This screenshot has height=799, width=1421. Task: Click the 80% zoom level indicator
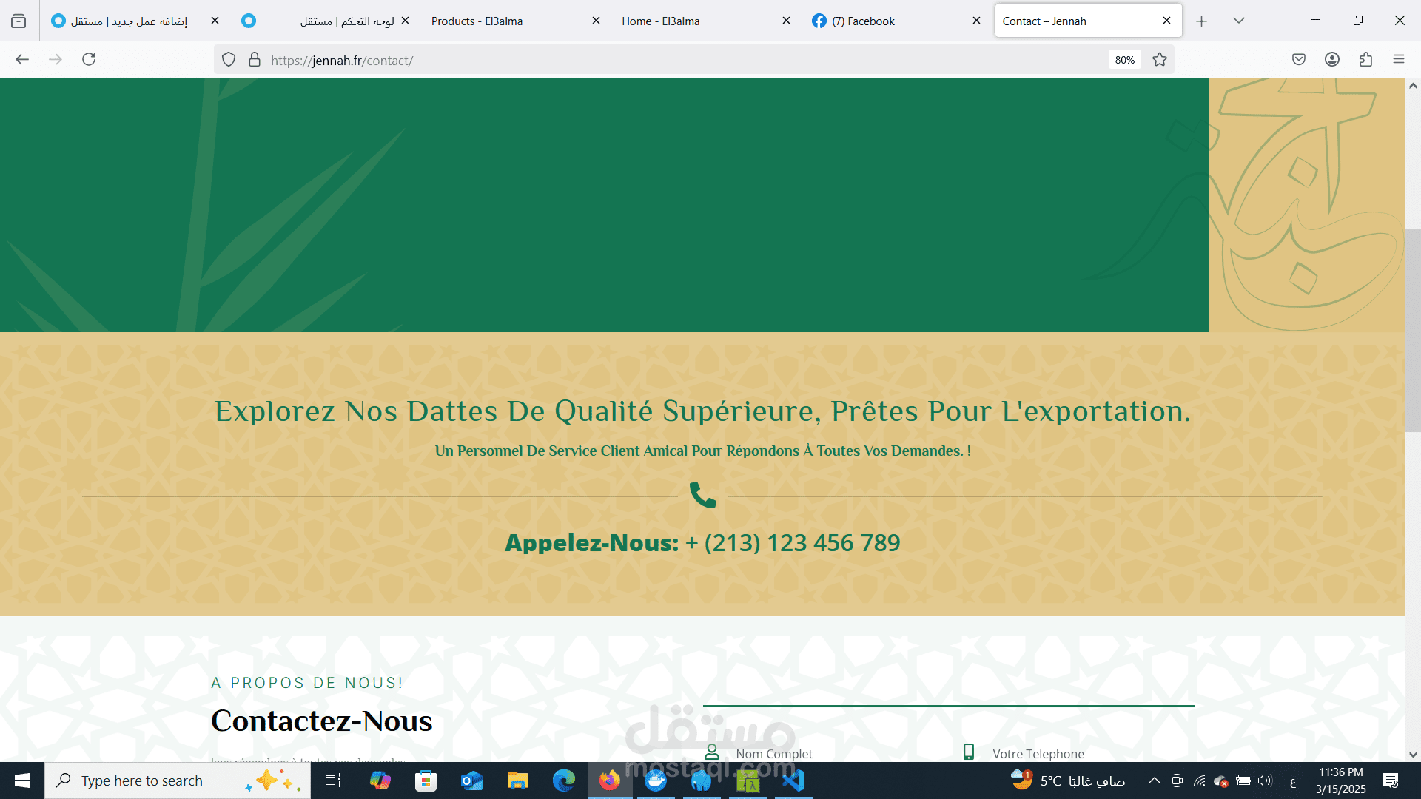1124,60
